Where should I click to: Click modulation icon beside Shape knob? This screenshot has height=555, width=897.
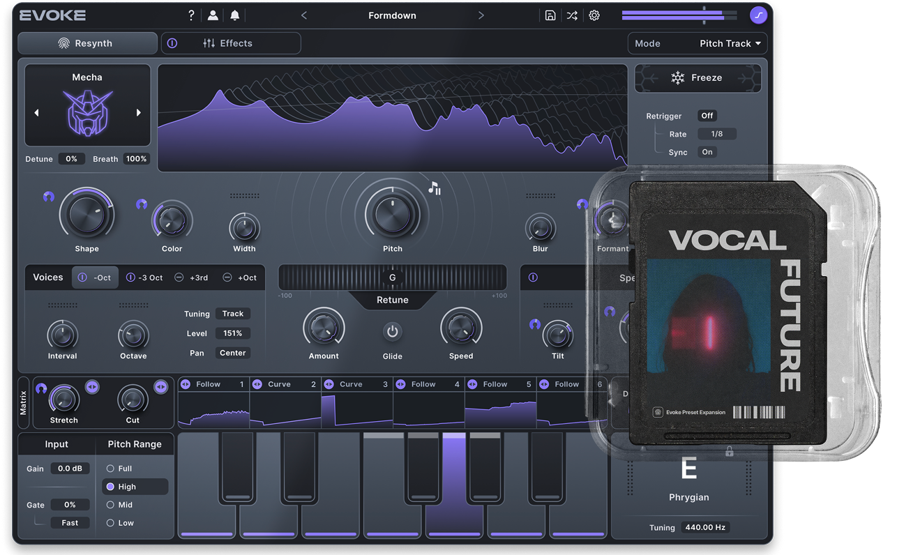pos(48,197)
